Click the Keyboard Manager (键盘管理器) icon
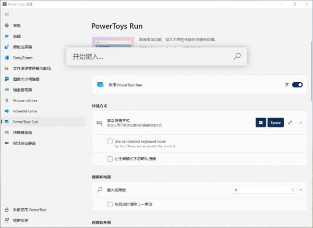 point(7,90)
